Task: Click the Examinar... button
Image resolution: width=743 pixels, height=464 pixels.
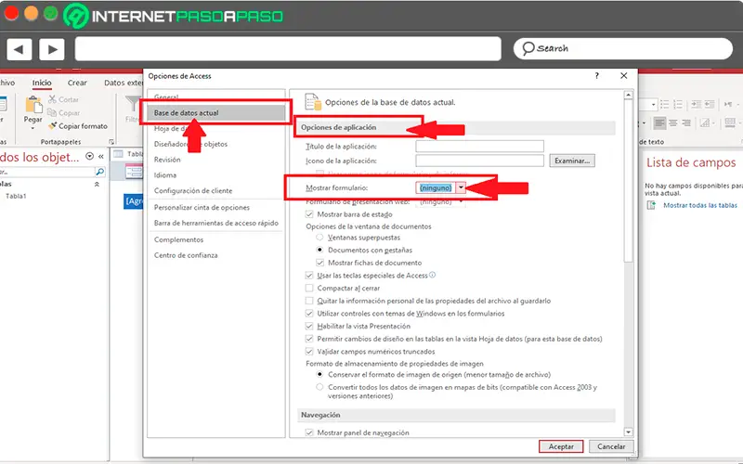Action: (572, 161)
